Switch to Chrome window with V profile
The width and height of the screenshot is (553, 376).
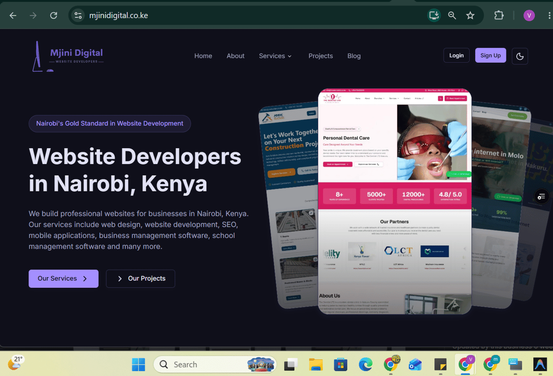pos(466,364)
